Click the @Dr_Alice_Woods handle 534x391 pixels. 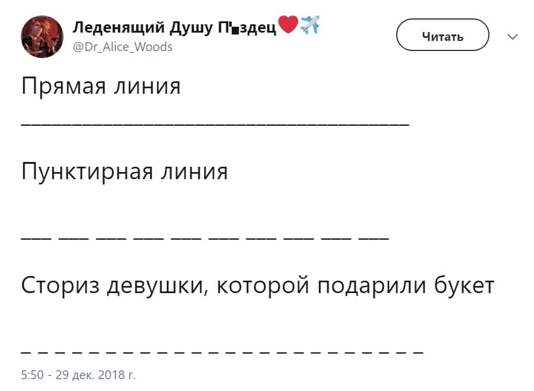pyautogui.click(x=124, y=47)
